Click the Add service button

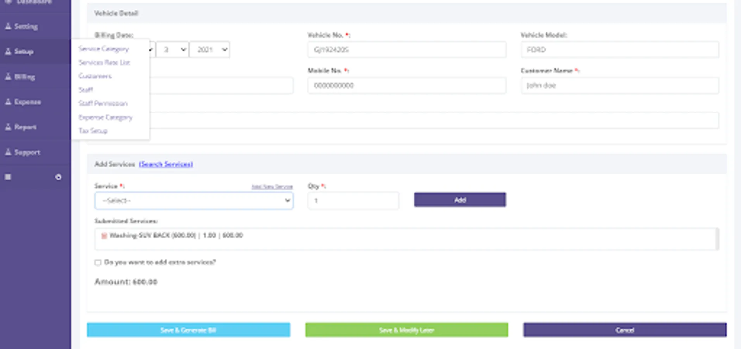coord(460,200)
